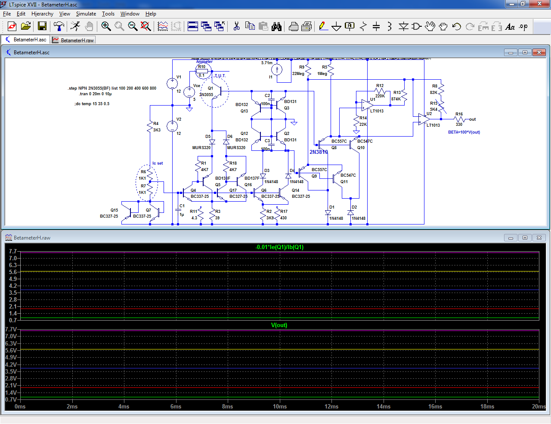This screenshot has width=551, height=424.
Task: Click the Tile Windows toolbar icon
Action: pos(193,27)
